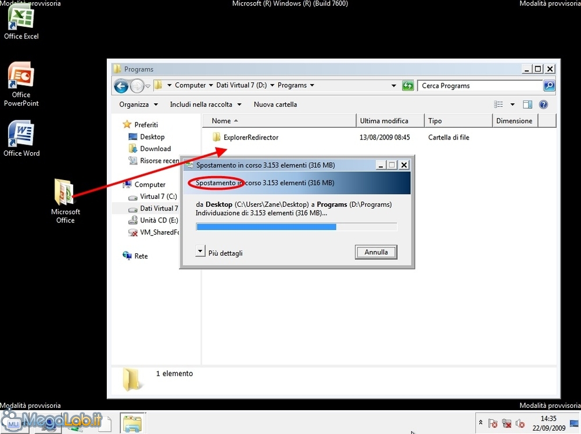Open the Office PowerPoint desktop shortcut
Viewport: 581px width, 434px height.
point(21,84)
